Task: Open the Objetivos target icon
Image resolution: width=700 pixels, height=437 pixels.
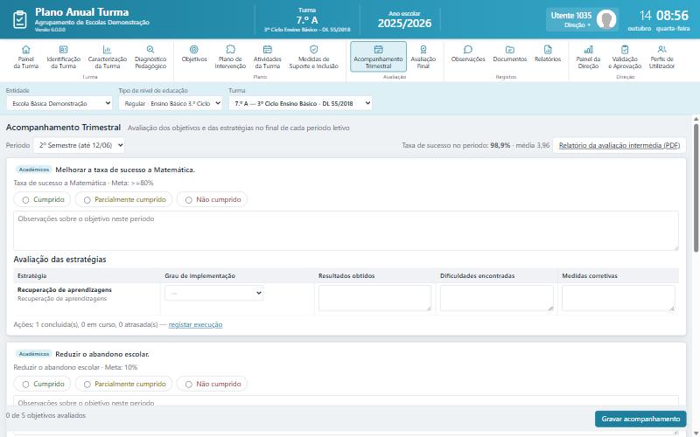Action: (193, 49)
